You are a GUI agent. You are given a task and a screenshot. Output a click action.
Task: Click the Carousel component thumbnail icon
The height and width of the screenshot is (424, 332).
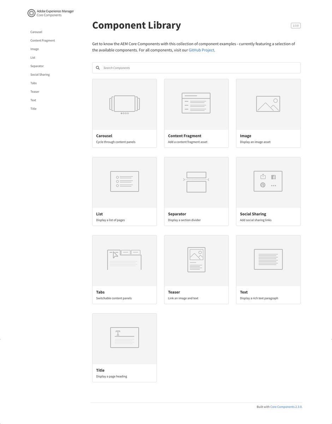(x=124, y=104)
